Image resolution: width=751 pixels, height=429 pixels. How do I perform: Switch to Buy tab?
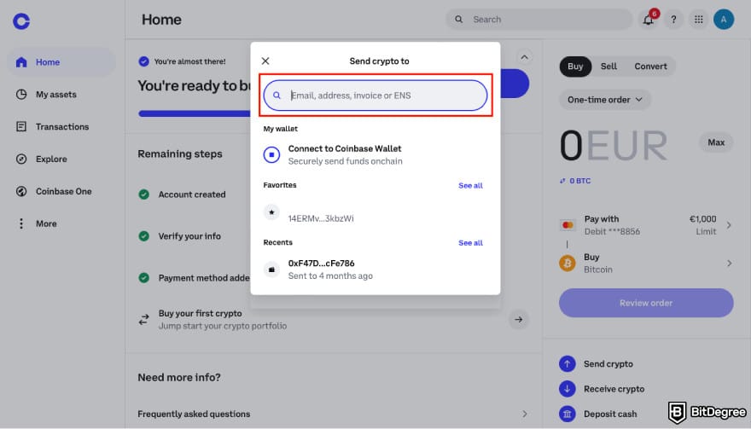tap(575, 66)
